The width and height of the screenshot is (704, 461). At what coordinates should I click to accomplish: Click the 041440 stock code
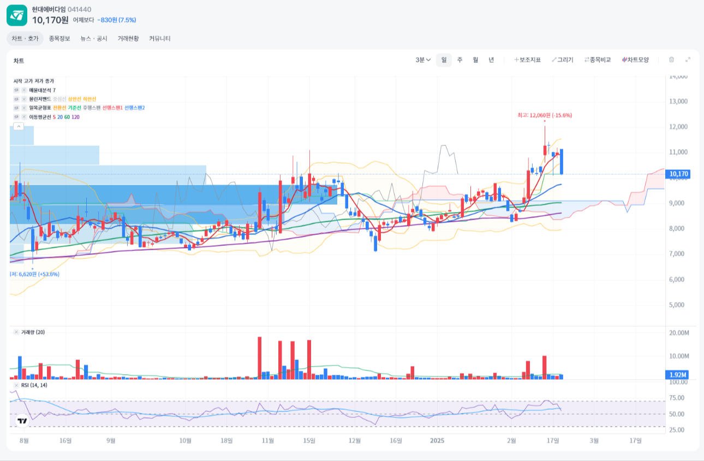(79, 9)
